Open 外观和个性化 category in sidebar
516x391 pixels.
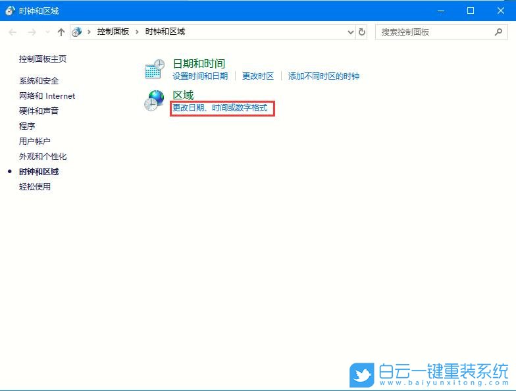[x=43, y=157]
